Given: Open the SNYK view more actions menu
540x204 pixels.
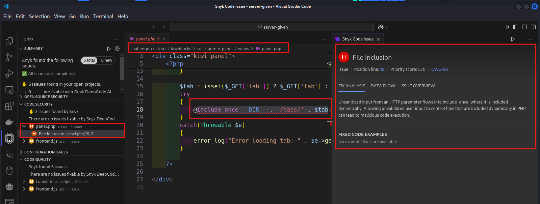Looking at the screenshot, I should [x=117, y=39].
